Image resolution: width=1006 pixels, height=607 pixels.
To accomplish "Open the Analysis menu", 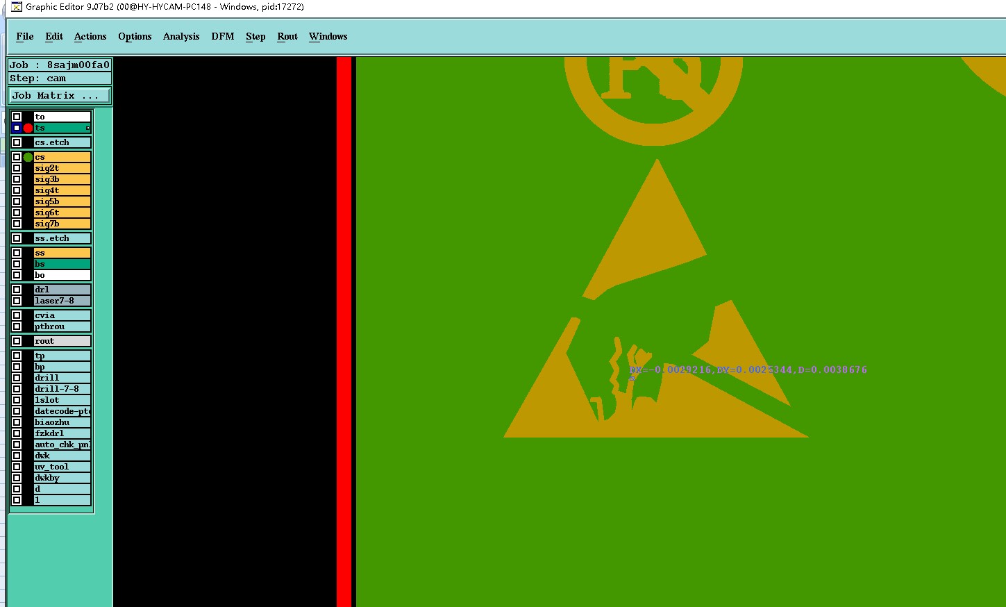I will click(x=181, y=37).
